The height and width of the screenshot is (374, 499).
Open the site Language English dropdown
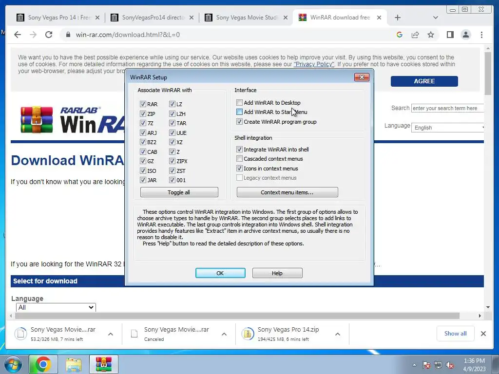pos(447,128)
